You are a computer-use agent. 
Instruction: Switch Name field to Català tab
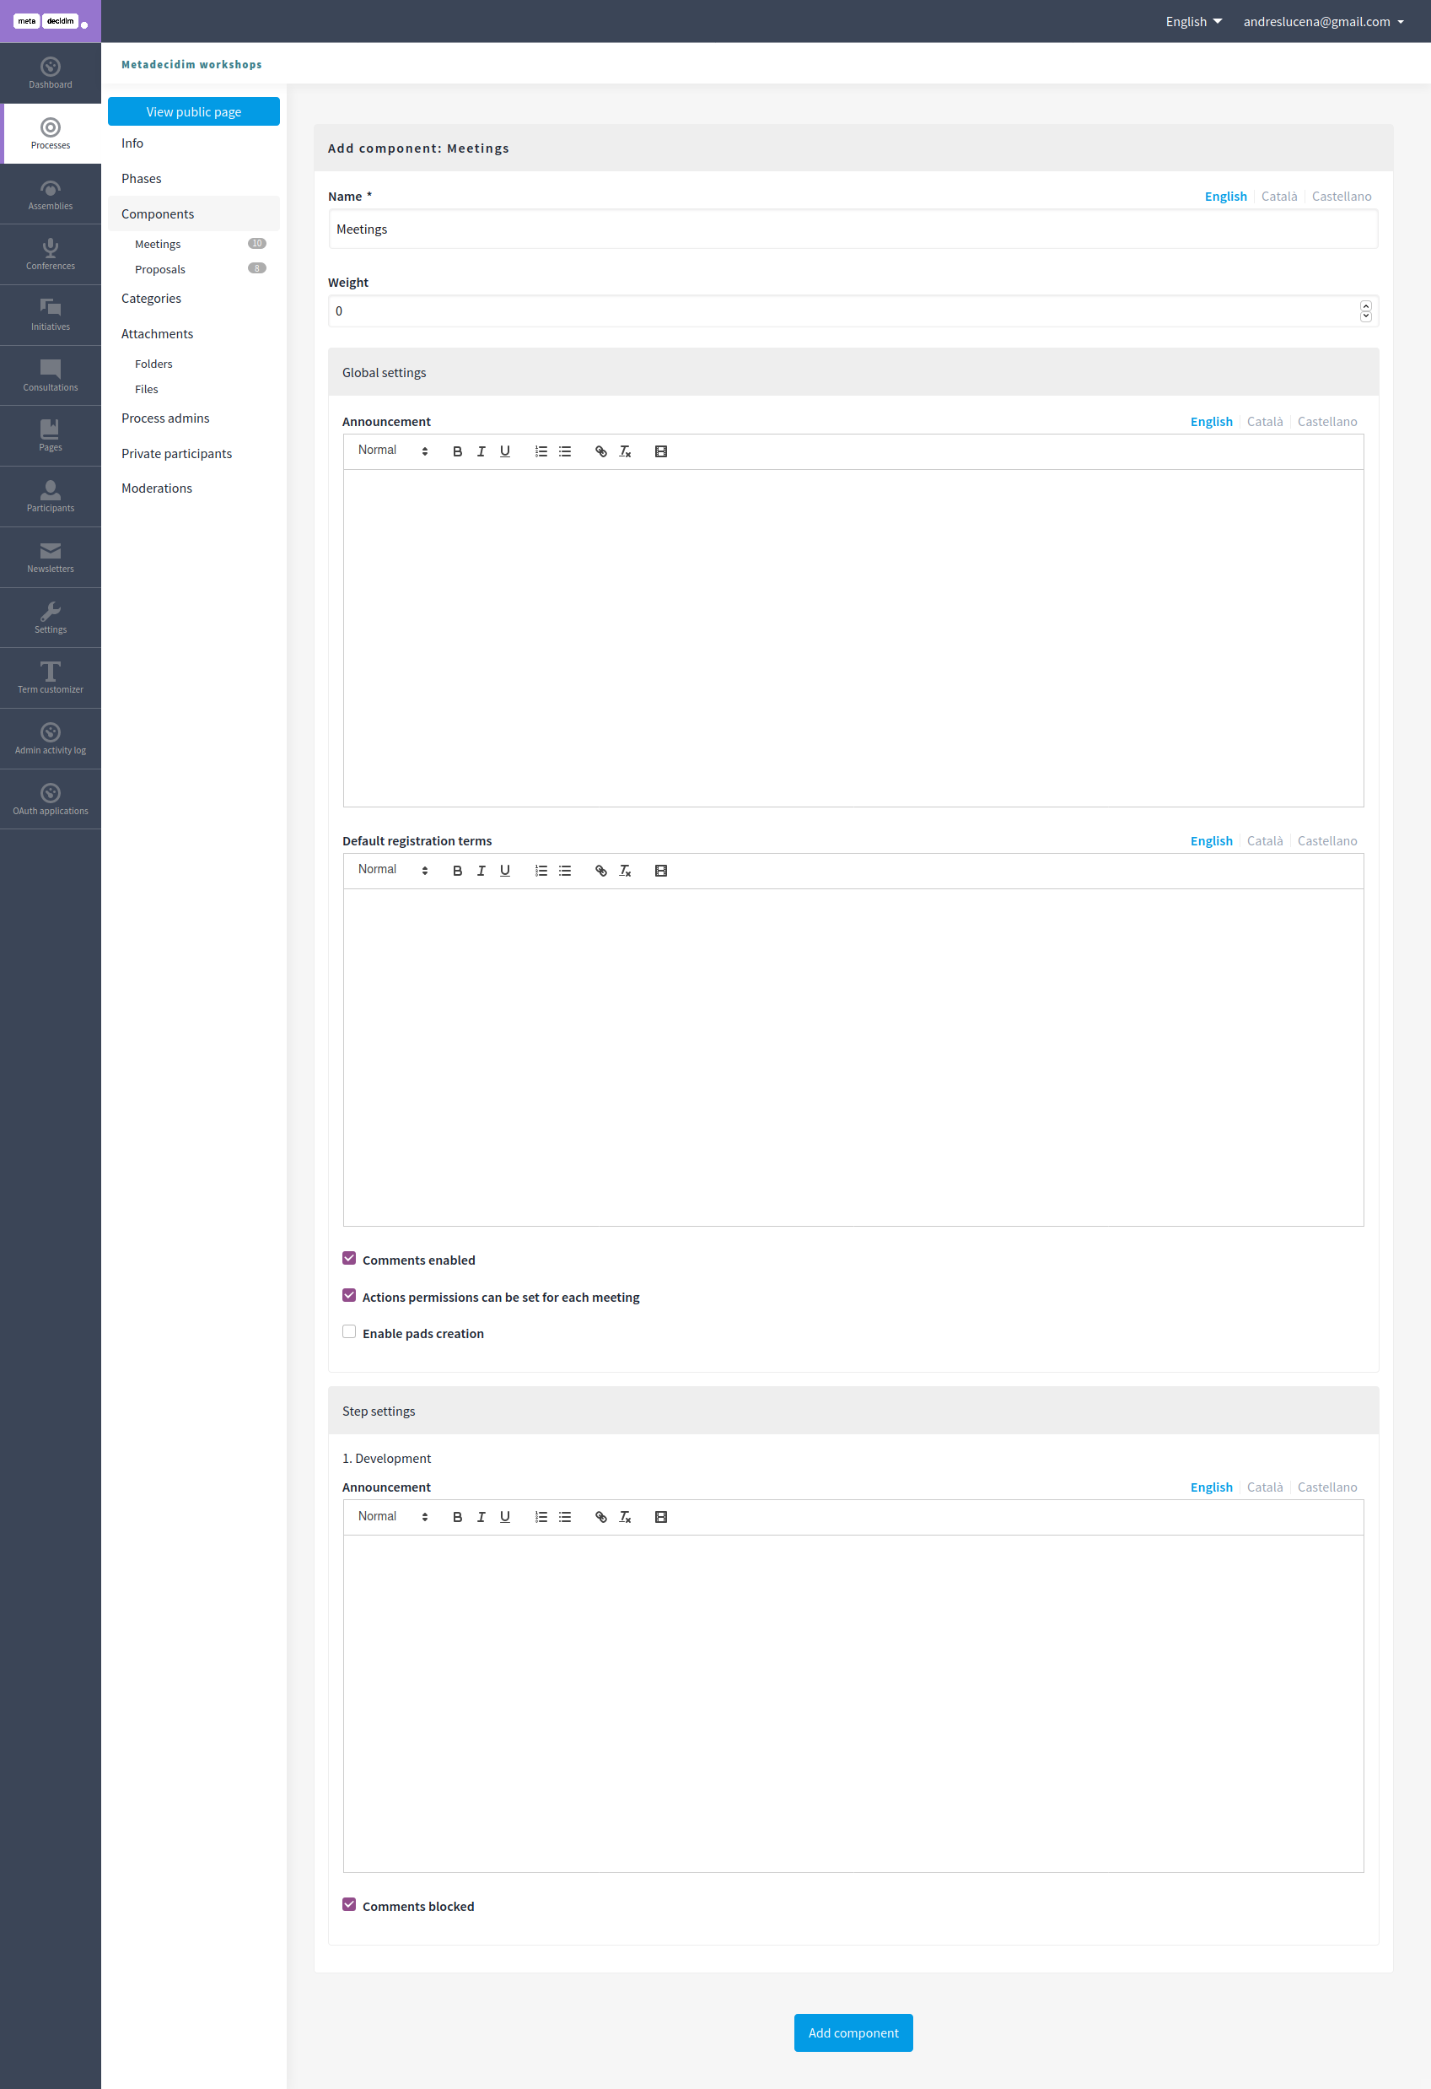(x=1279, y=196)
